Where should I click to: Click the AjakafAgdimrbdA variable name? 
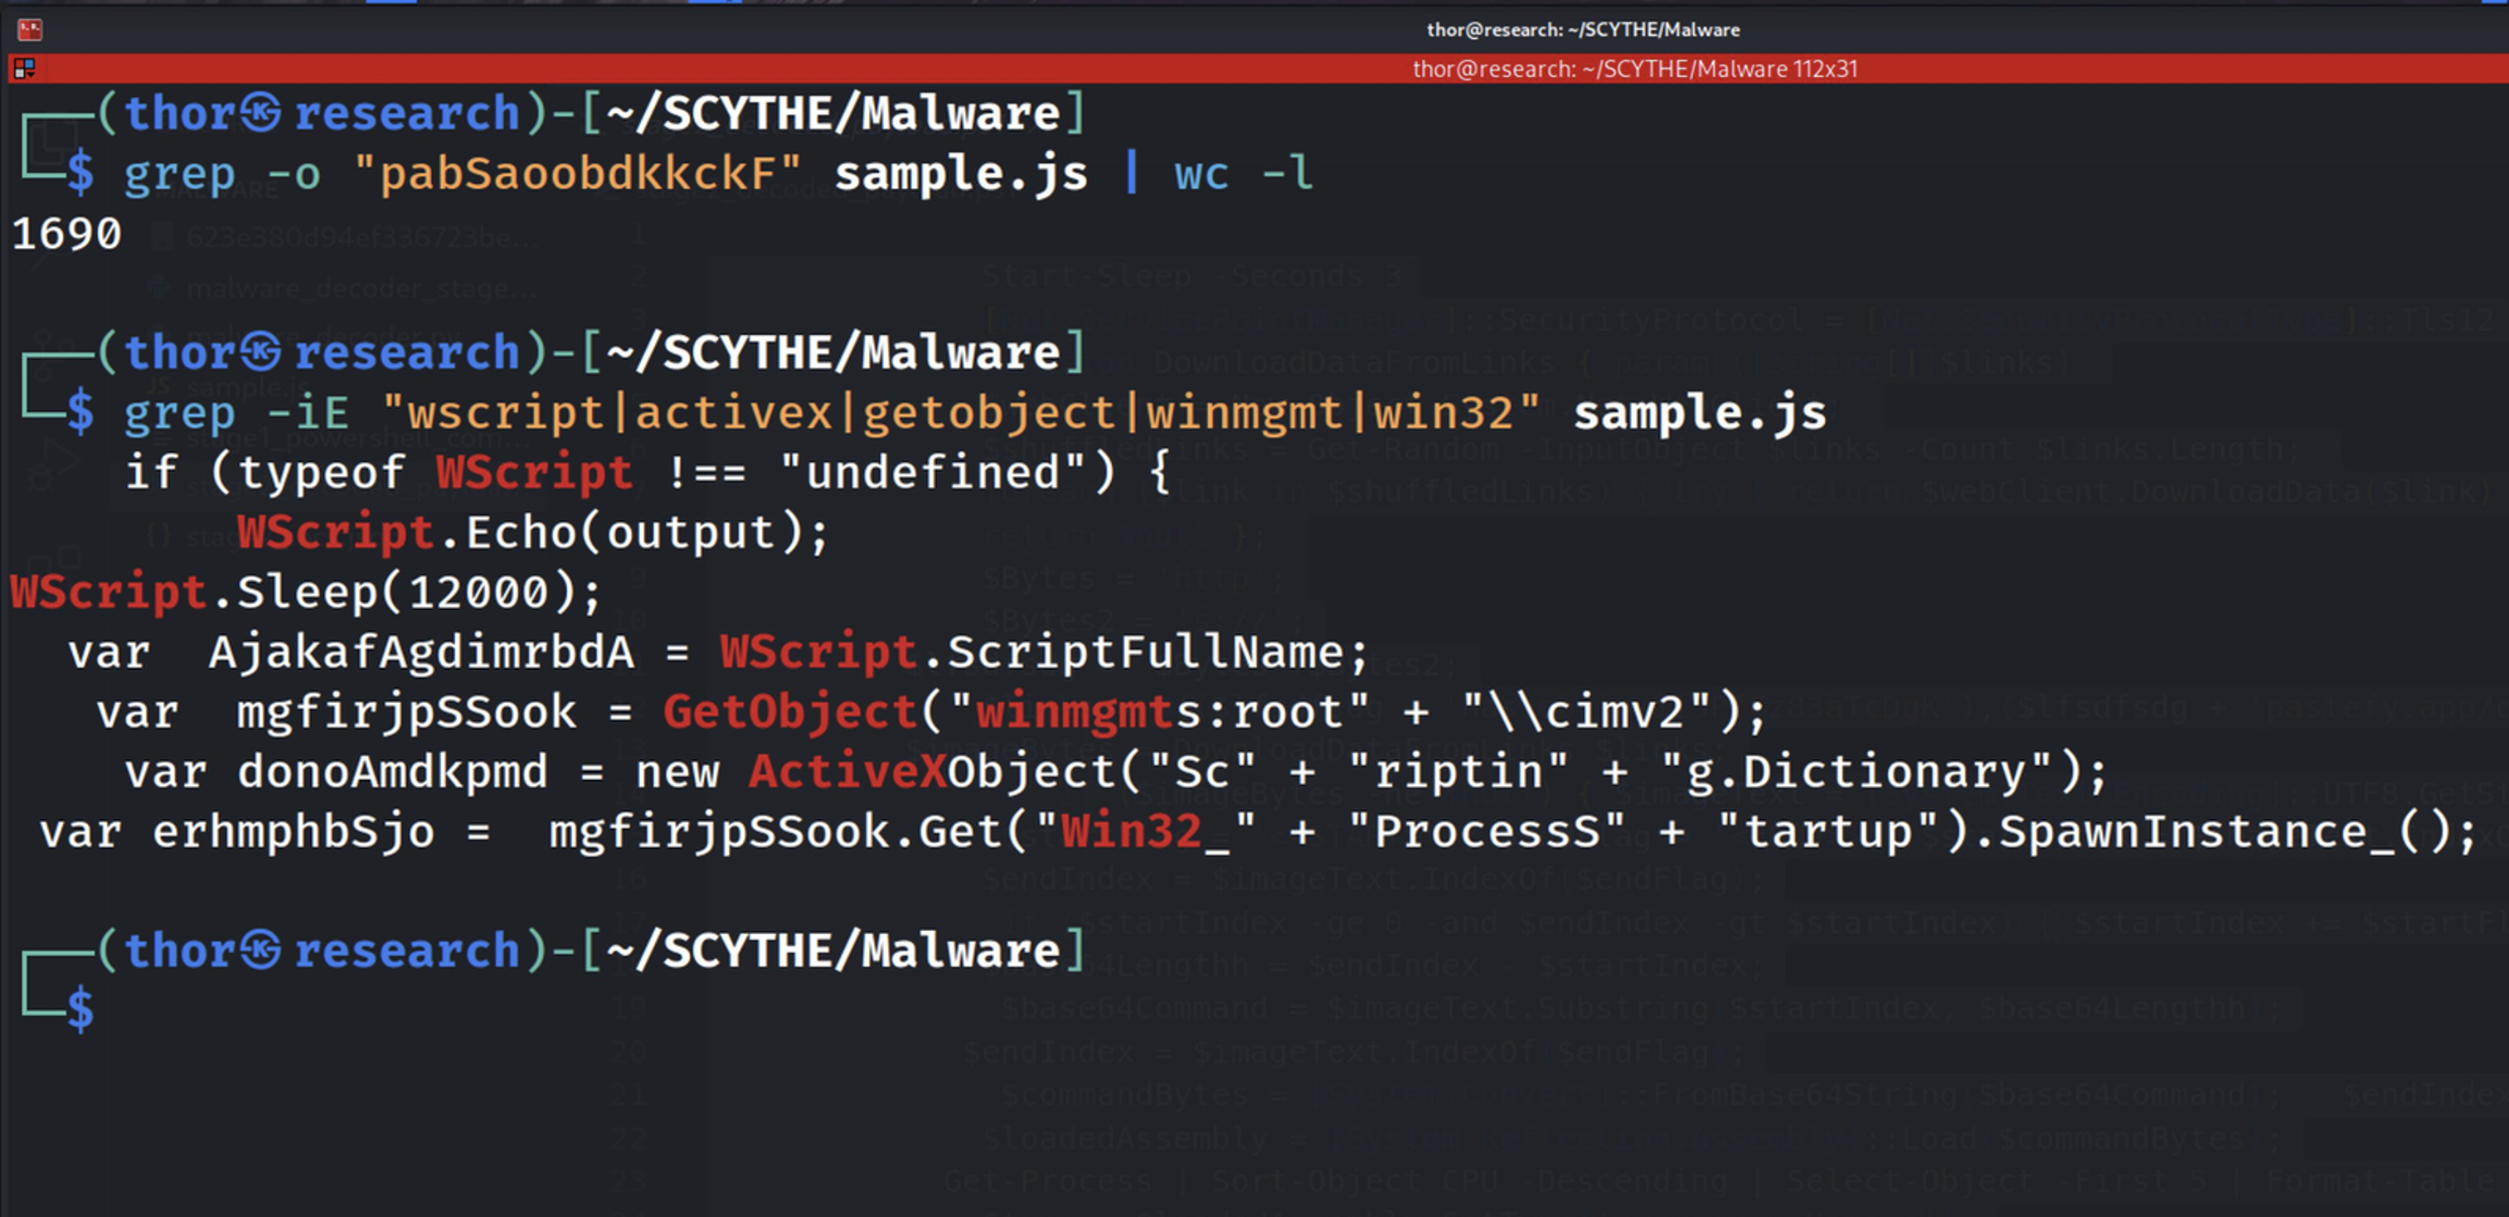[x=420, y=652]
